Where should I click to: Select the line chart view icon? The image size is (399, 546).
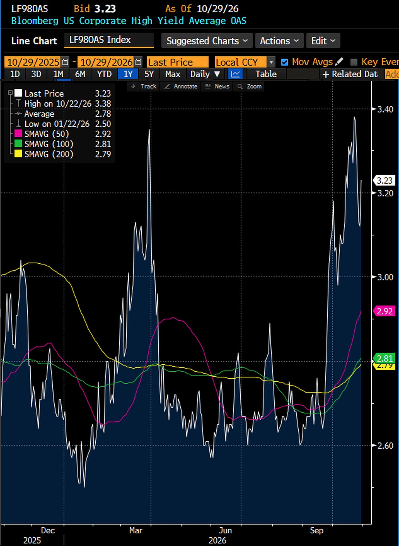(235, 74)
